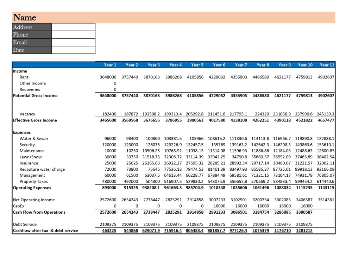
Task: Select the Potential Gross Income label
Action: click(x=35, y=96)
